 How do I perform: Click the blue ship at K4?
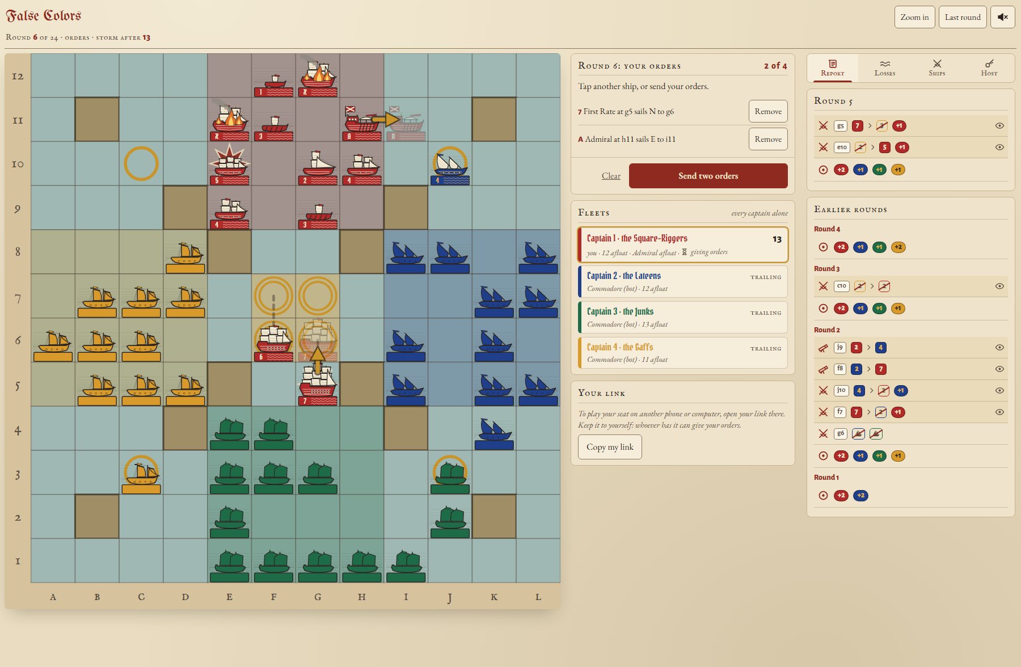[495, 434]
